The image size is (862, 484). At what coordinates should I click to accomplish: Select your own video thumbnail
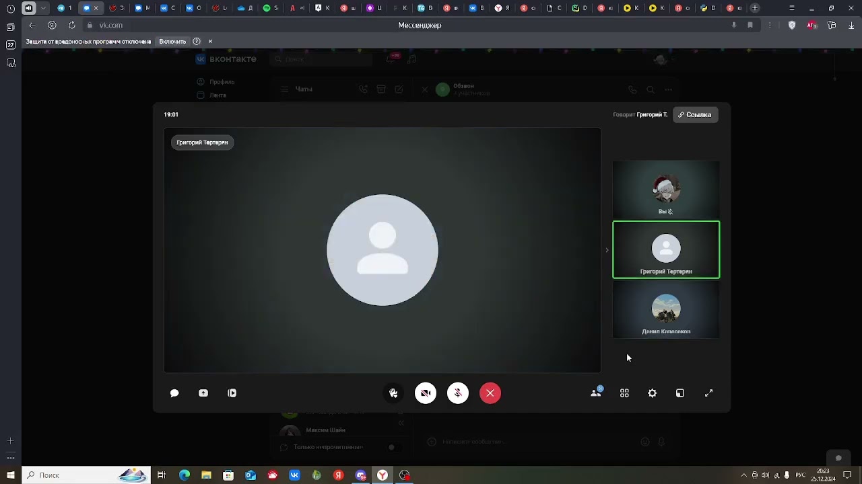666,190
